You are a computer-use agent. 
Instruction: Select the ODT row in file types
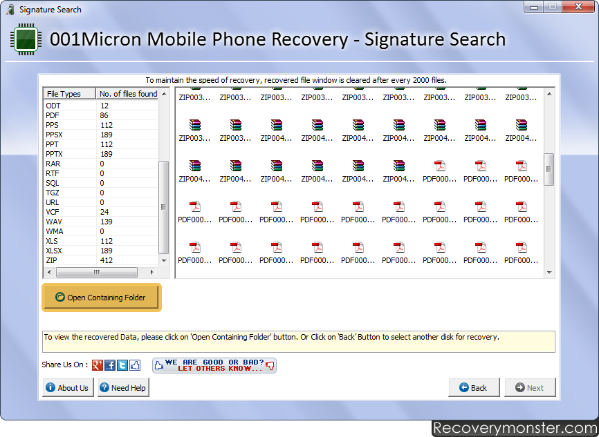pyautogui.click(x=101, y=106)
